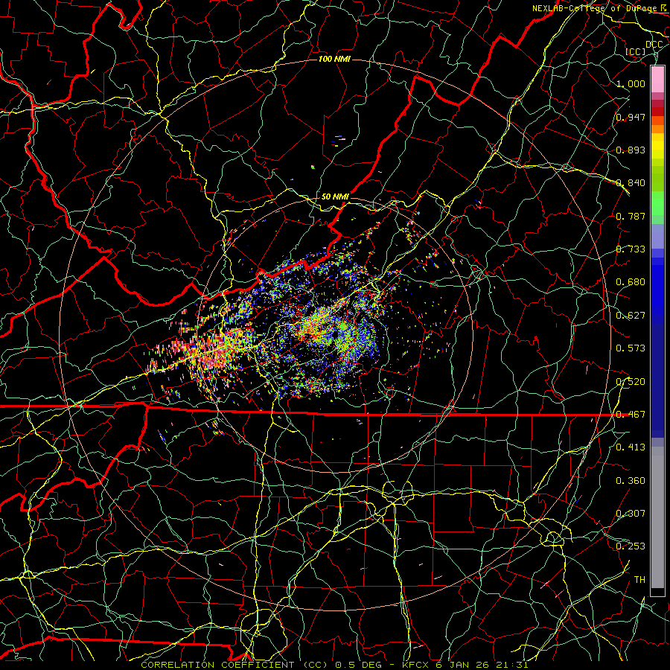This screenshot has width=670, height=670.
Task: Click the NEXLAB-College of DuPage credit text
Action: [596, 8]
